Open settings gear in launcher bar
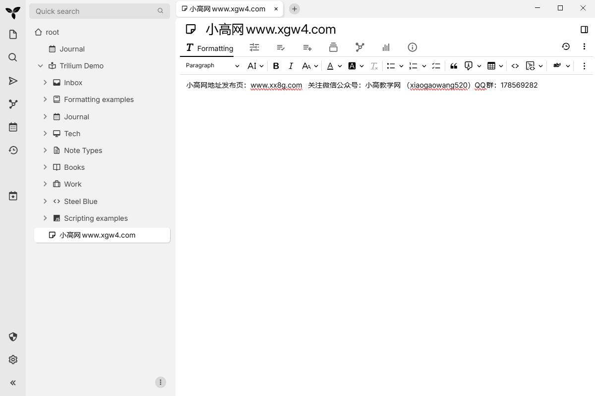 (x=13, y=360)
